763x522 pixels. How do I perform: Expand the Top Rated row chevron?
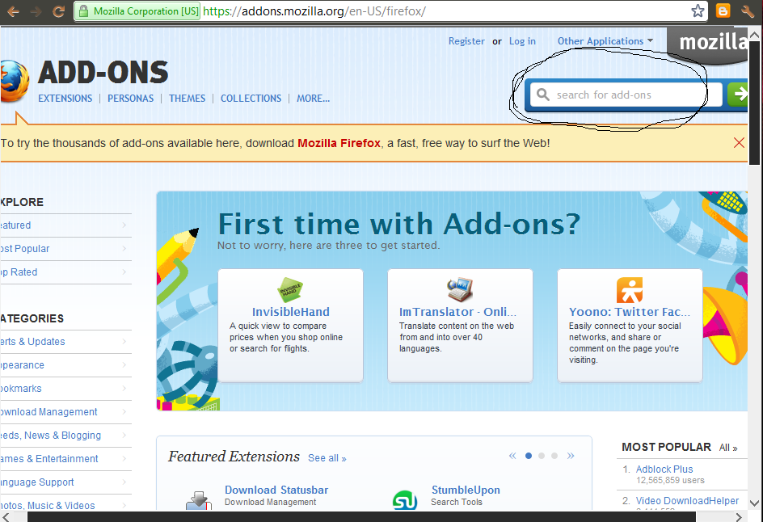(x=124, y=272)
